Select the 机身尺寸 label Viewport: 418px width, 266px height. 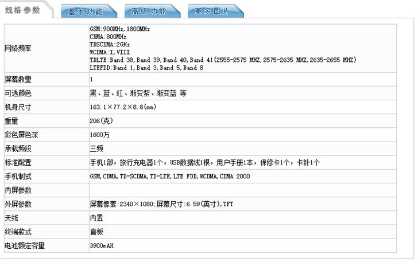tap(18, 107)
